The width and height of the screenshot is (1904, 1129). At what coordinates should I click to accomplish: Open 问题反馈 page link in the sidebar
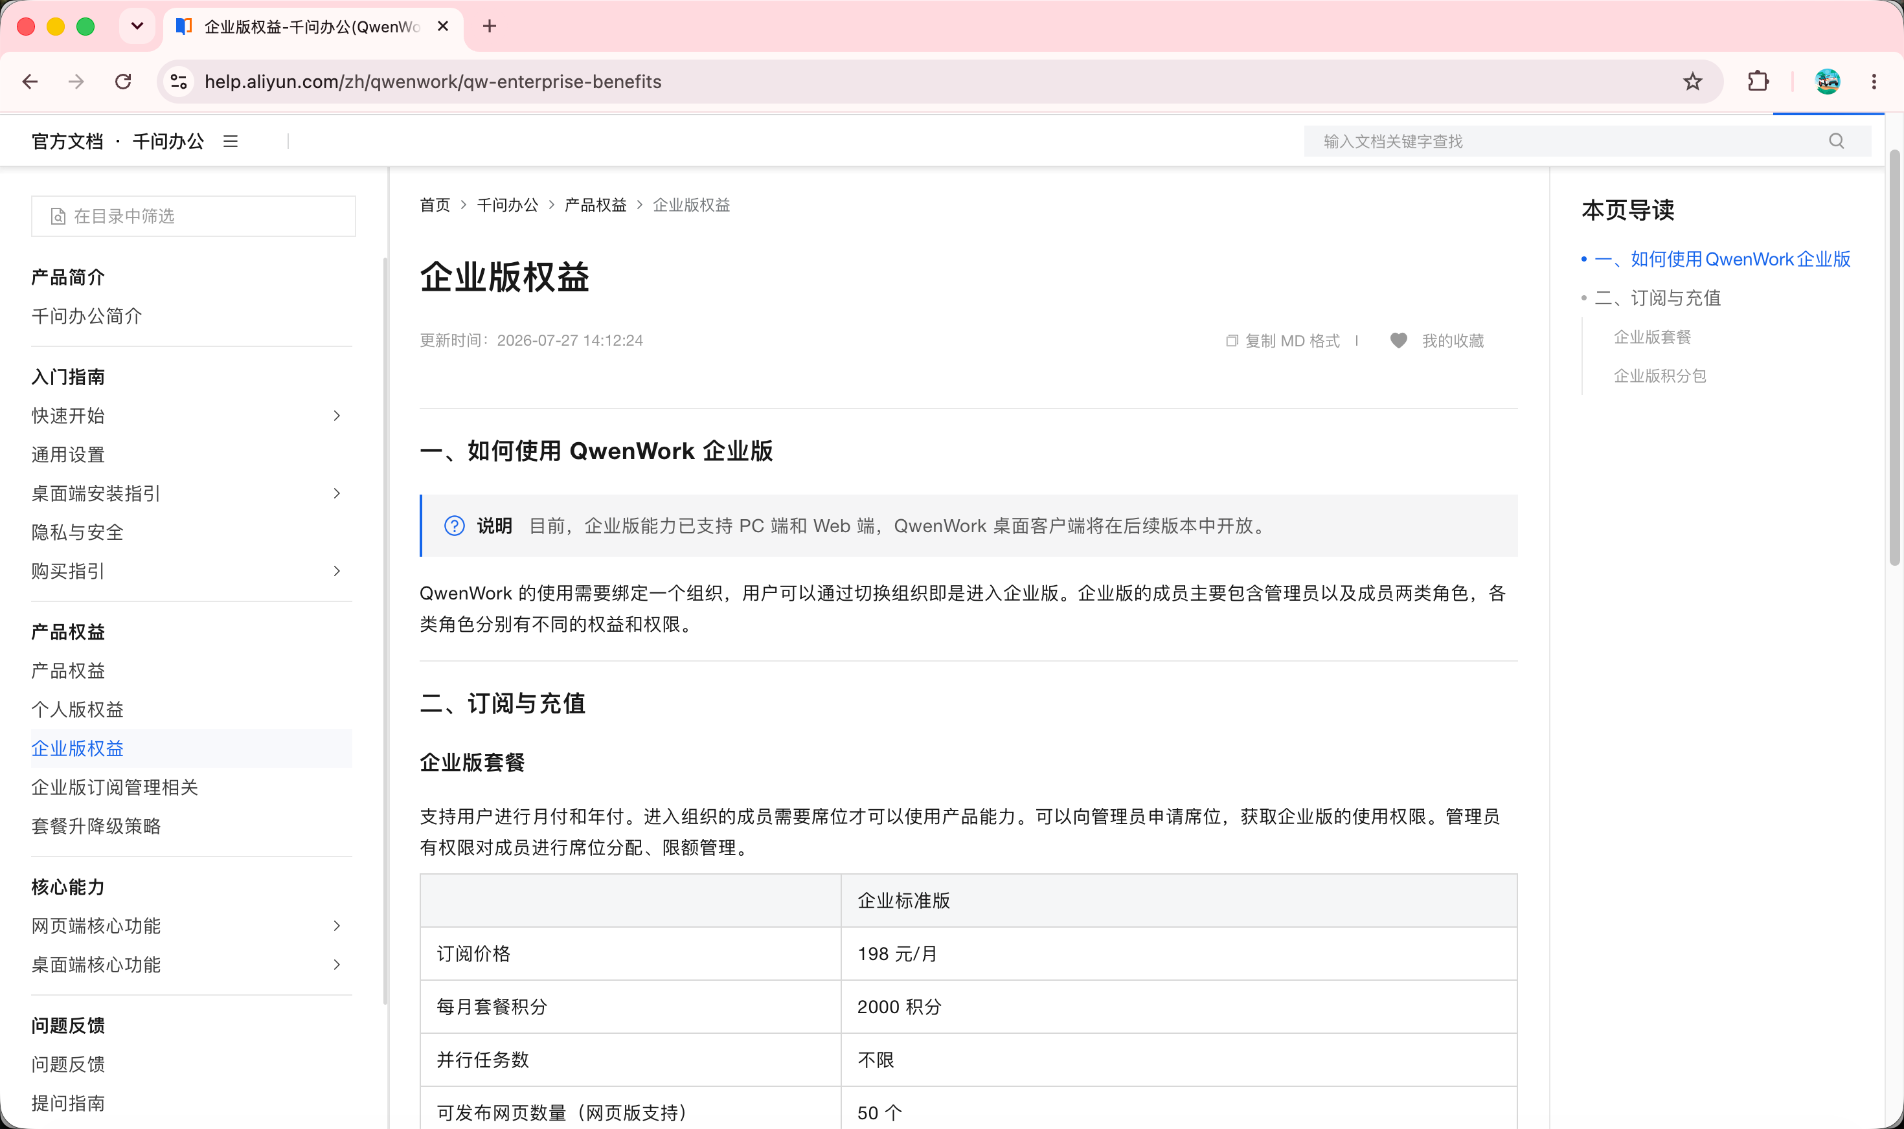(68, 1064)
